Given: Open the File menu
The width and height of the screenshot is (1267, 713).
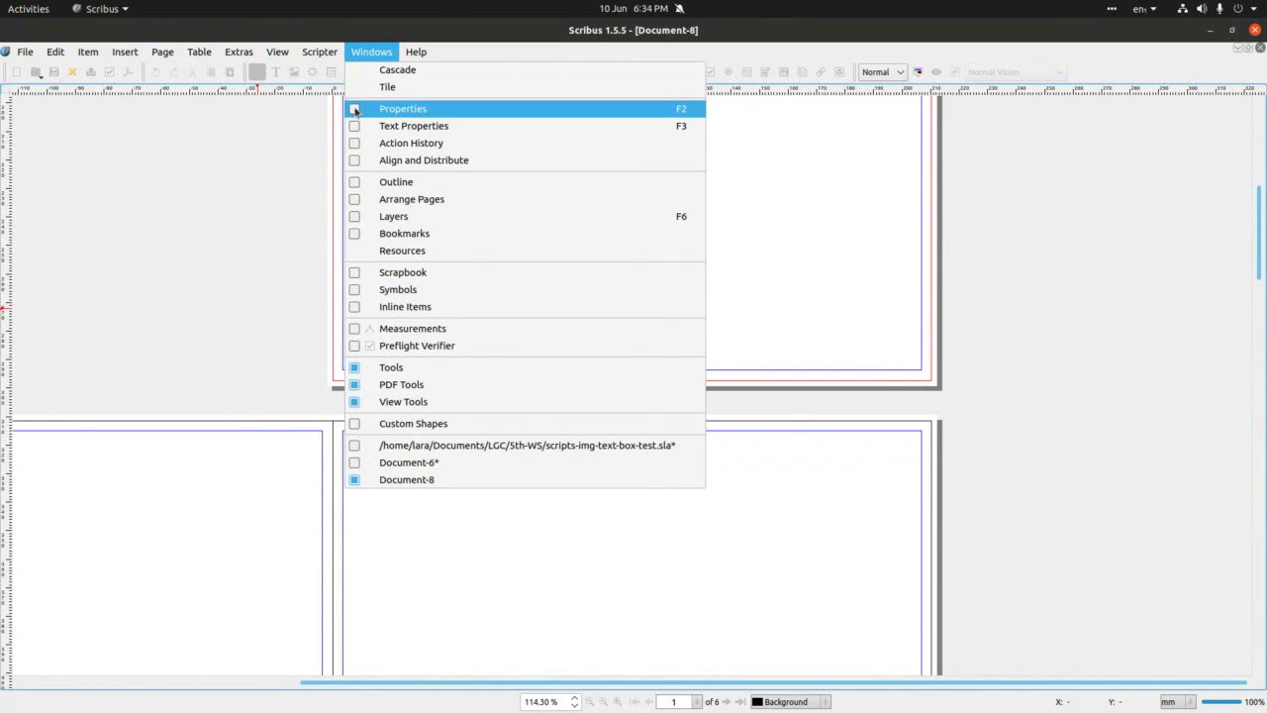Looking at the screenshot, I should (25, 52).
